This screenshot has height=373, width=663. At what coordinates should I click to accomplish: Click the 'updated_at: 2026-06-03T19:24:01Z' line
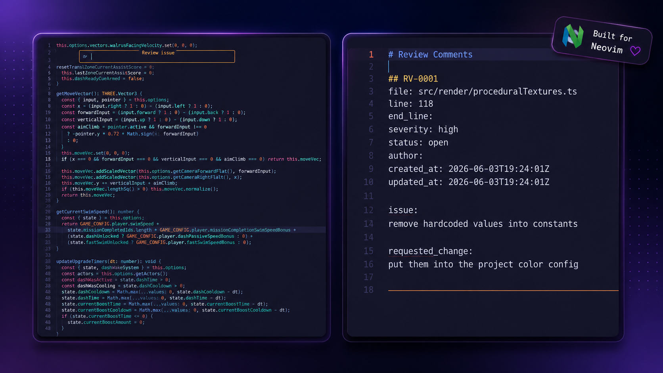pos(469,182)
